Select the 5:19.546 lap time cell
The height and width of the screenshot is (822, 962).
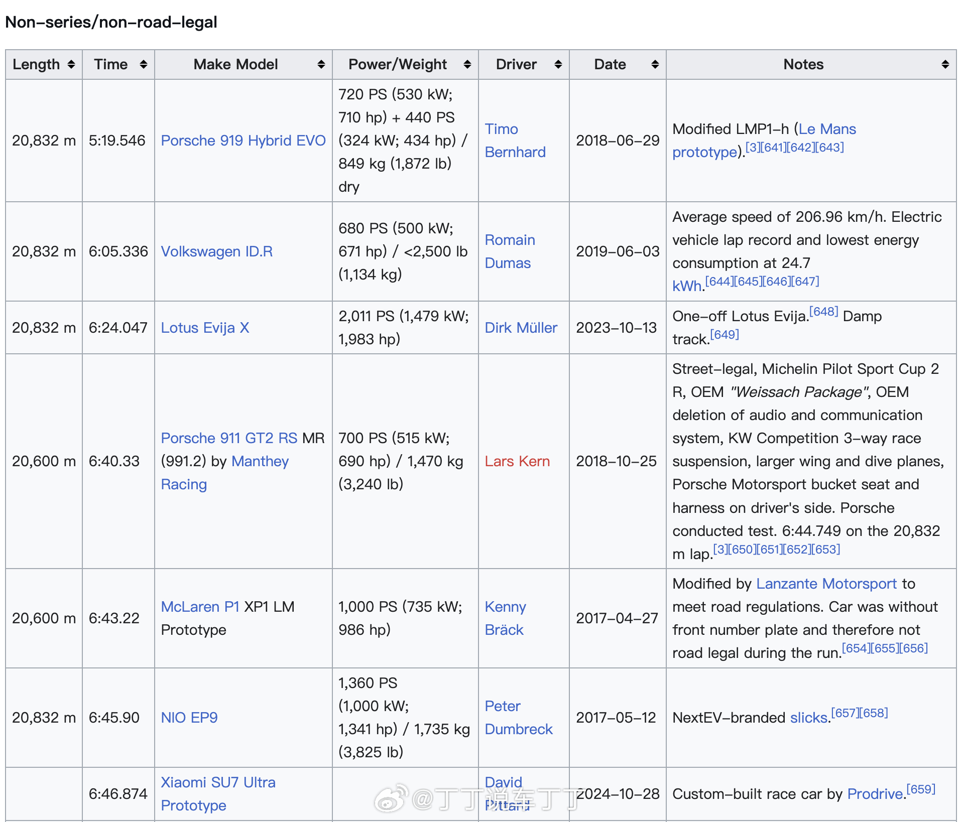[x=118, y=141]
